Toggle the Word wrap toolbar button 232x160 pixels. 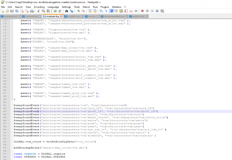(102, 11)
